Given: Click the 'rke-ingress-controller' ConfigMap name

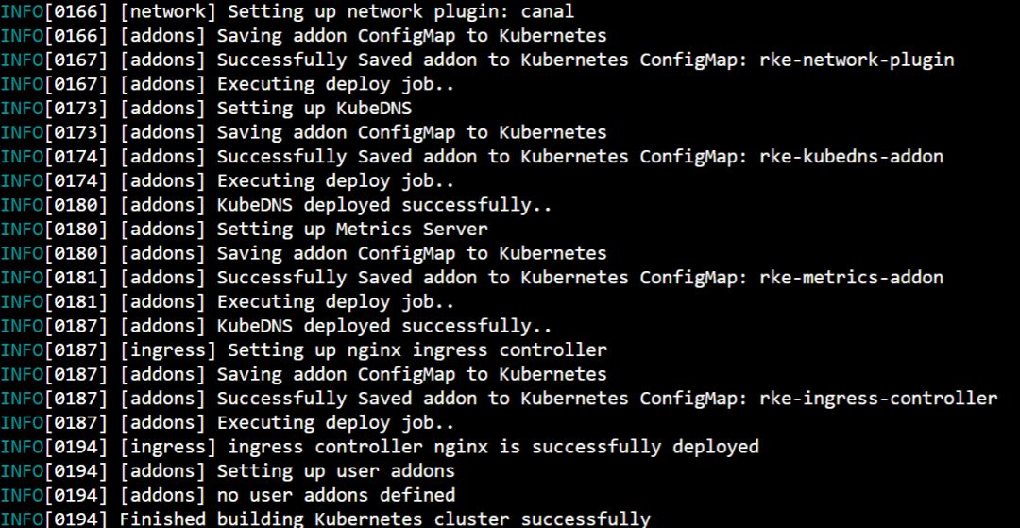Looking at the screenshot, I should point(878,399).
